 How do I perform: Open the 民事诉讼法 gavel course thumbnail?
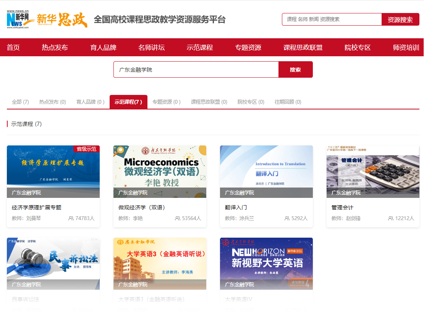[53, 264]
